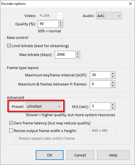Raise Max bitrate using the up spinner
The image size is (135, 165).
(x=77, y=53)
